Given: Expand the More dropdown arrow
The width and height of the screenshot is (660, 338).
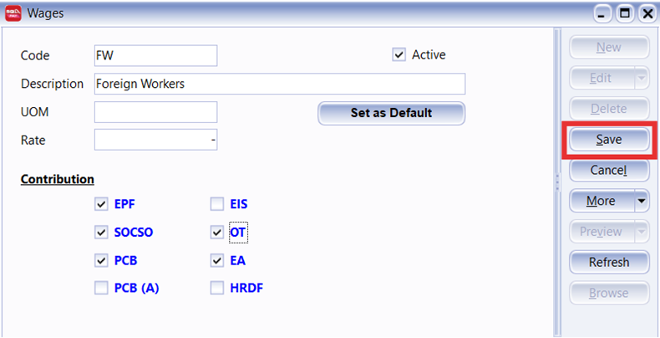Looking at the screenshot, I should pyautogui.click(x=641, y=201).
